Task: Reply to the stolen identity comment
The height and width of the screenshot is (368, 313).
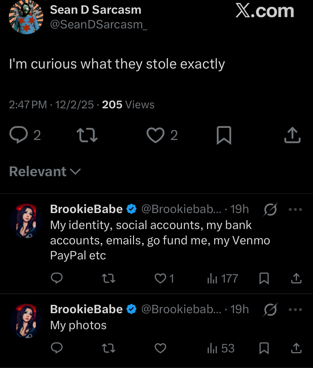Action: tap(57, 279)
